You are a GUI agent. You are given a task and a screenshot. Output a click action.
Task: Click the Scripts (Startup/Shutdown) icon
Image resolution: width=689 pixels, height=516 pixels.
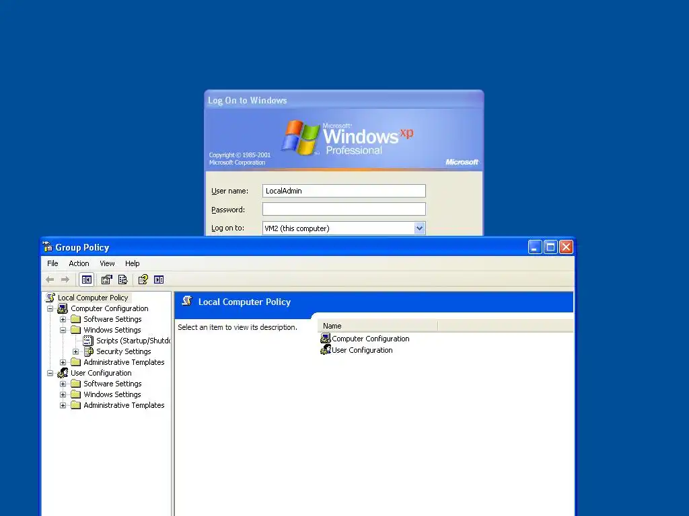click(88, 341)
